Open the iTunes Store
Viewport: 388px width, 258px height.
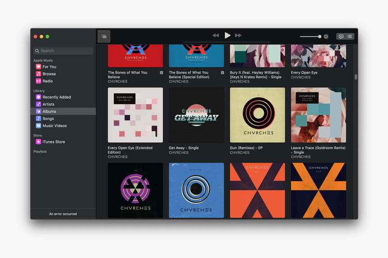click(x=63, y=142)
